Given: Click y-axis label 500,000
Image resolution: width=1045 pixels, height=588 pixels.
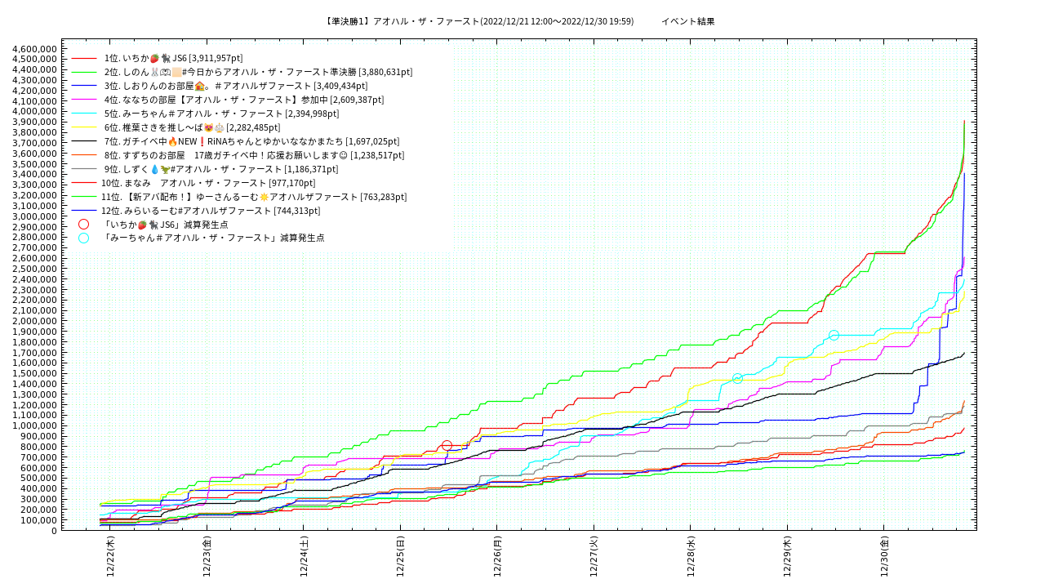Looking at the screenshot, I should [x=39, y=478].
